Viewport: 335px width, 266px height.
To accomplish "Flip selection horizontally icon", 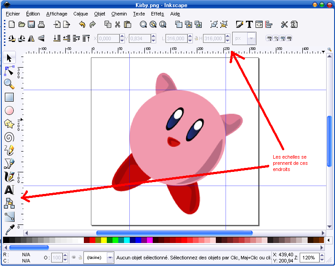I will pyautogui.click(x=31, y=38).
